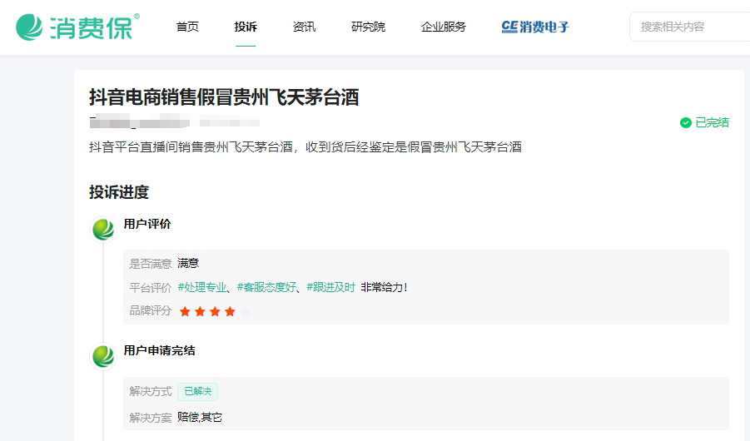Open the 企业服务 menu item
This screenshot has height=441, width=750.
click(444, 27)
